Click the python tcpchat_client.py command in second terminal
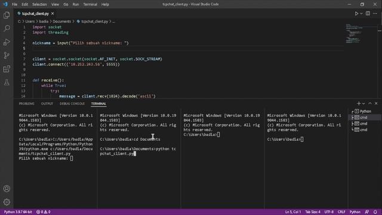This screenshot has width=382, height=215. (138, 151)
